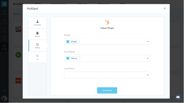Open the chat support bubble
Screen dimensions: 184x103
(x=178, y=97)
